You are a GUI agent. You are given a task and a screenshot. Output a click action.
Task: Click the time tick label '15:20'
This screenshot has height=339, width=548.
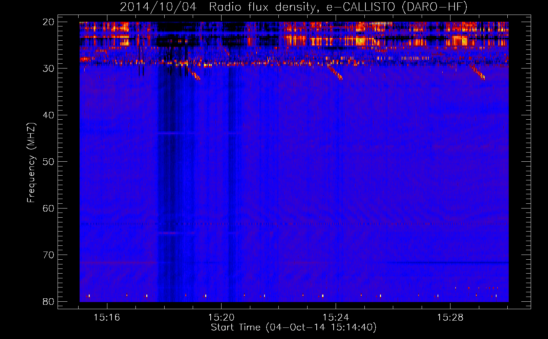click(x=221, y=318)
